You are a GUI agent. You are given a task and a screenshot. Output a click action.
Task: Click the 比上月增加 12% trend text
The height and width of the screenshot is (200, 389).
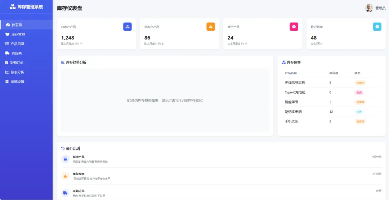click(71, 44)
